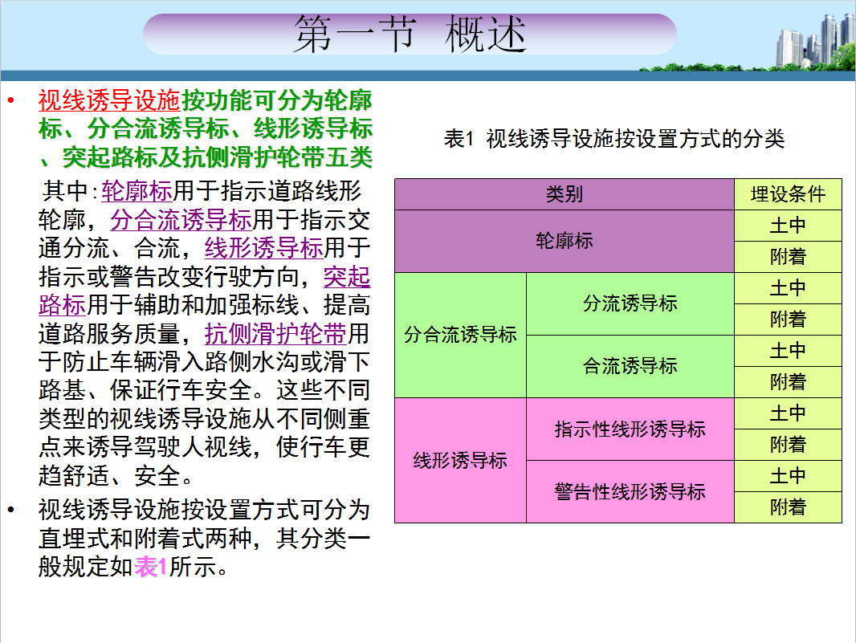Click the pink 线形诱导标 table cell
The height and width of the screenshot is (643, 856).
click(460, 461)
